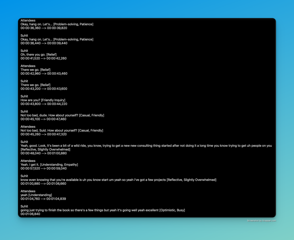Select the "yeah [Understanding]" caption line
Image resolution: width=294 pixels, height=240 pixels.
[36, 195]
